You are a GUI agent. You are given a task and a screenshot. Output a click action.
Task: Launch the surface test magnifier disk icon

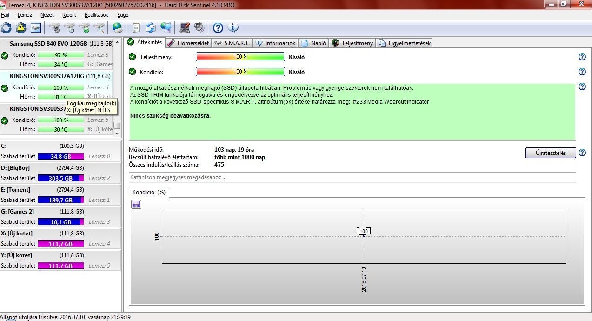tap(99, 28)
